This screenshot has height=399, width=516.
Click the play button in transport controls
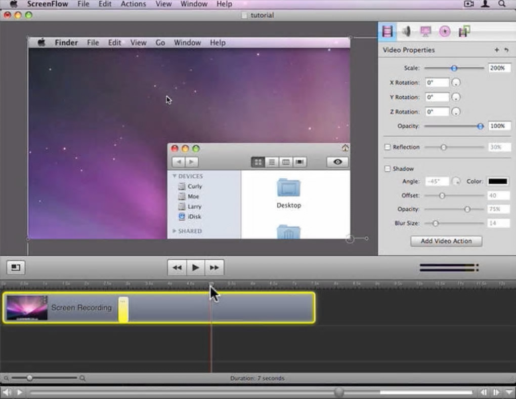195,267
